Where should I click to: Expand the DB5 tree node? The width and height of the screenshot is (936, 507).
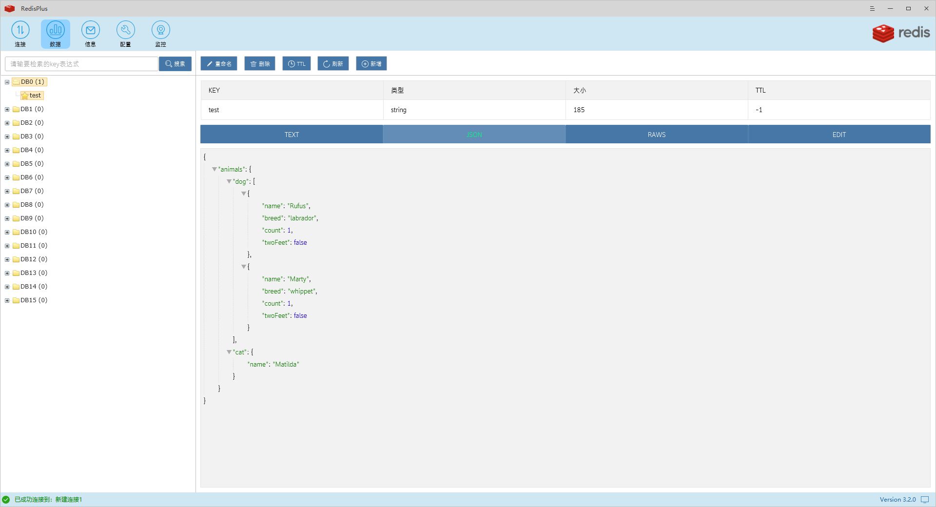[x=7, y=164]
